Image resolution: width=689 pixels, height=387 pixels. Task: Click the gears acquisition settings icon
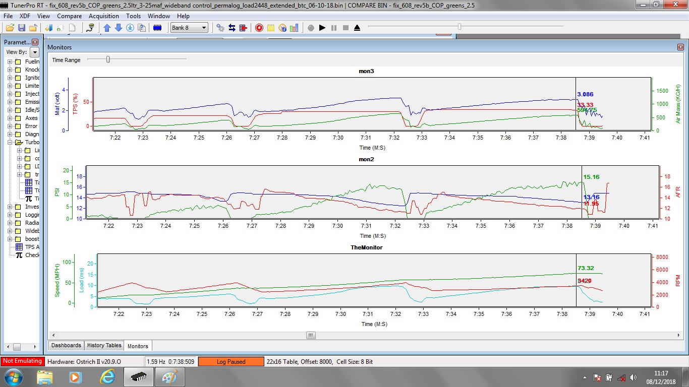coord(220,28)
